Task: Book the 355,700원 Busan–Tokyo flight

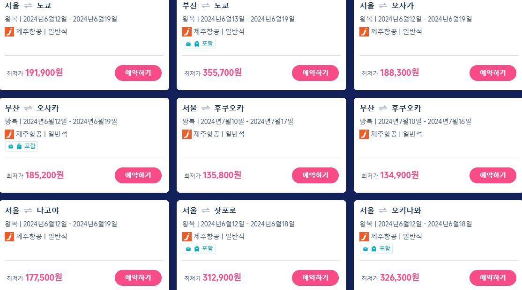Action: 315,73
